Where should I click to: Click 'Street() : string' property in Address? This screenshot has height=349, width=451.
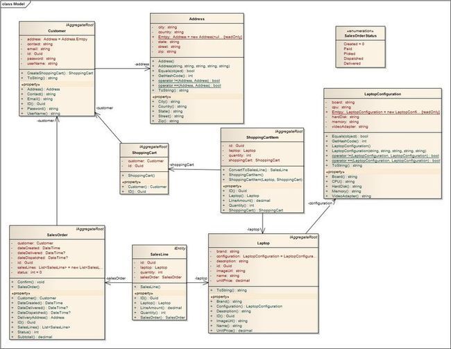(171, 116)
